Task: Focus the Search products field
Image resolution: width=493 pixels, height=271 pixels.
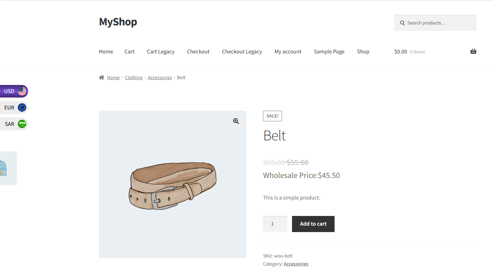Action: pos(435,23)
